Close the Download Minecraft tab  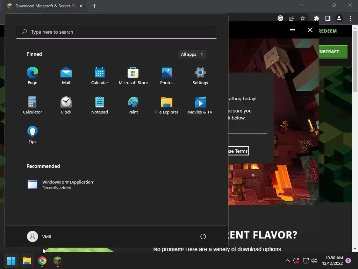pos(81,6)
